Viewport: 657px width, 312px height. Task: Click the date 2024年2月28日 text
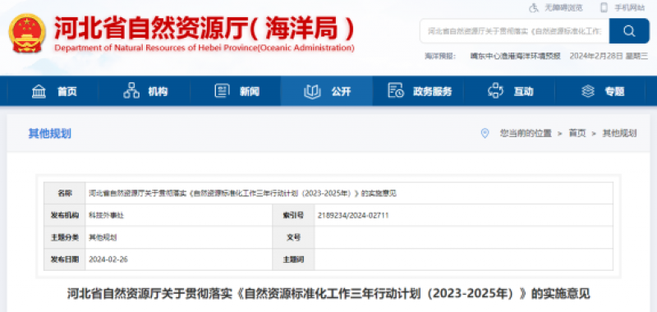tap(597, 57)
